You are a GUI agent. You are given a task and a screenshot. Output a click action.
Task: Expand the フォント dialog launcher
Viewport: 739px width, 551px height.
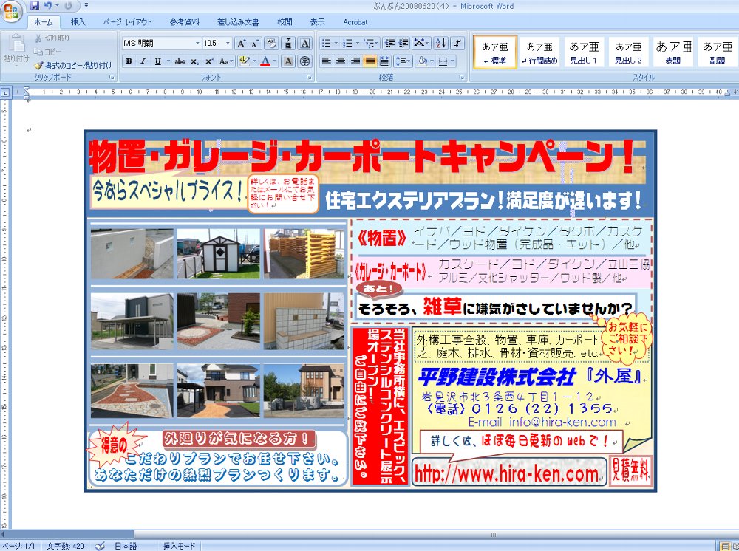click(x=309, y=78)
